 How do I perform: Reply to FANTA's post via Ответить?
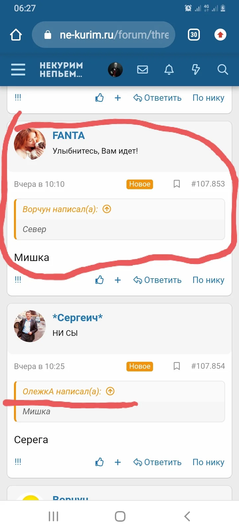[157, 280]
